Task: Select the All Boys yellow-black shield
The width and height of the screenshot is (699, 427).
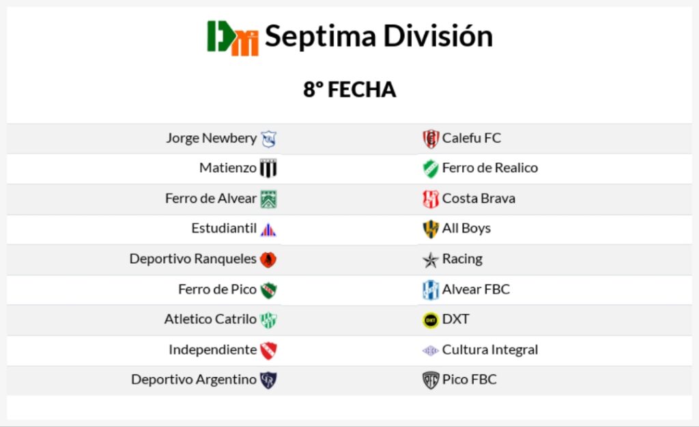Action: click(431, 229)
